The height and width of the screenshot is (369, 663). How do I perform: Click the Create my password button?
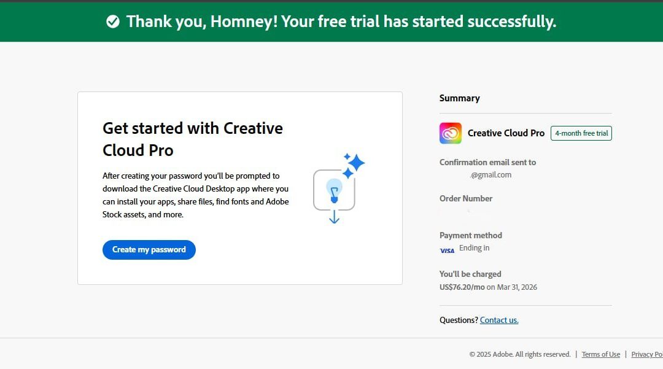click(x=149, y=249)
